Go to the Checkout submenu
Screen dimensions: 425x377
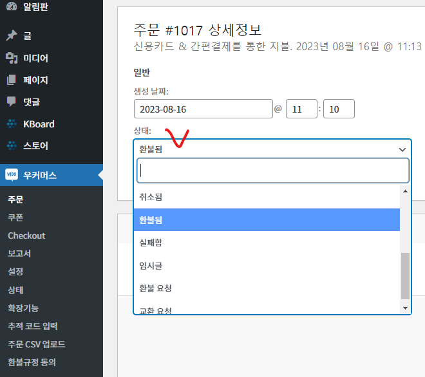coord(26,235)
